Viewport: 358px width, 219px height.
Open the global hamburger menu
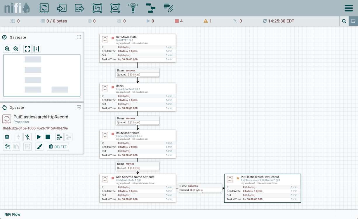pos(349,8)
